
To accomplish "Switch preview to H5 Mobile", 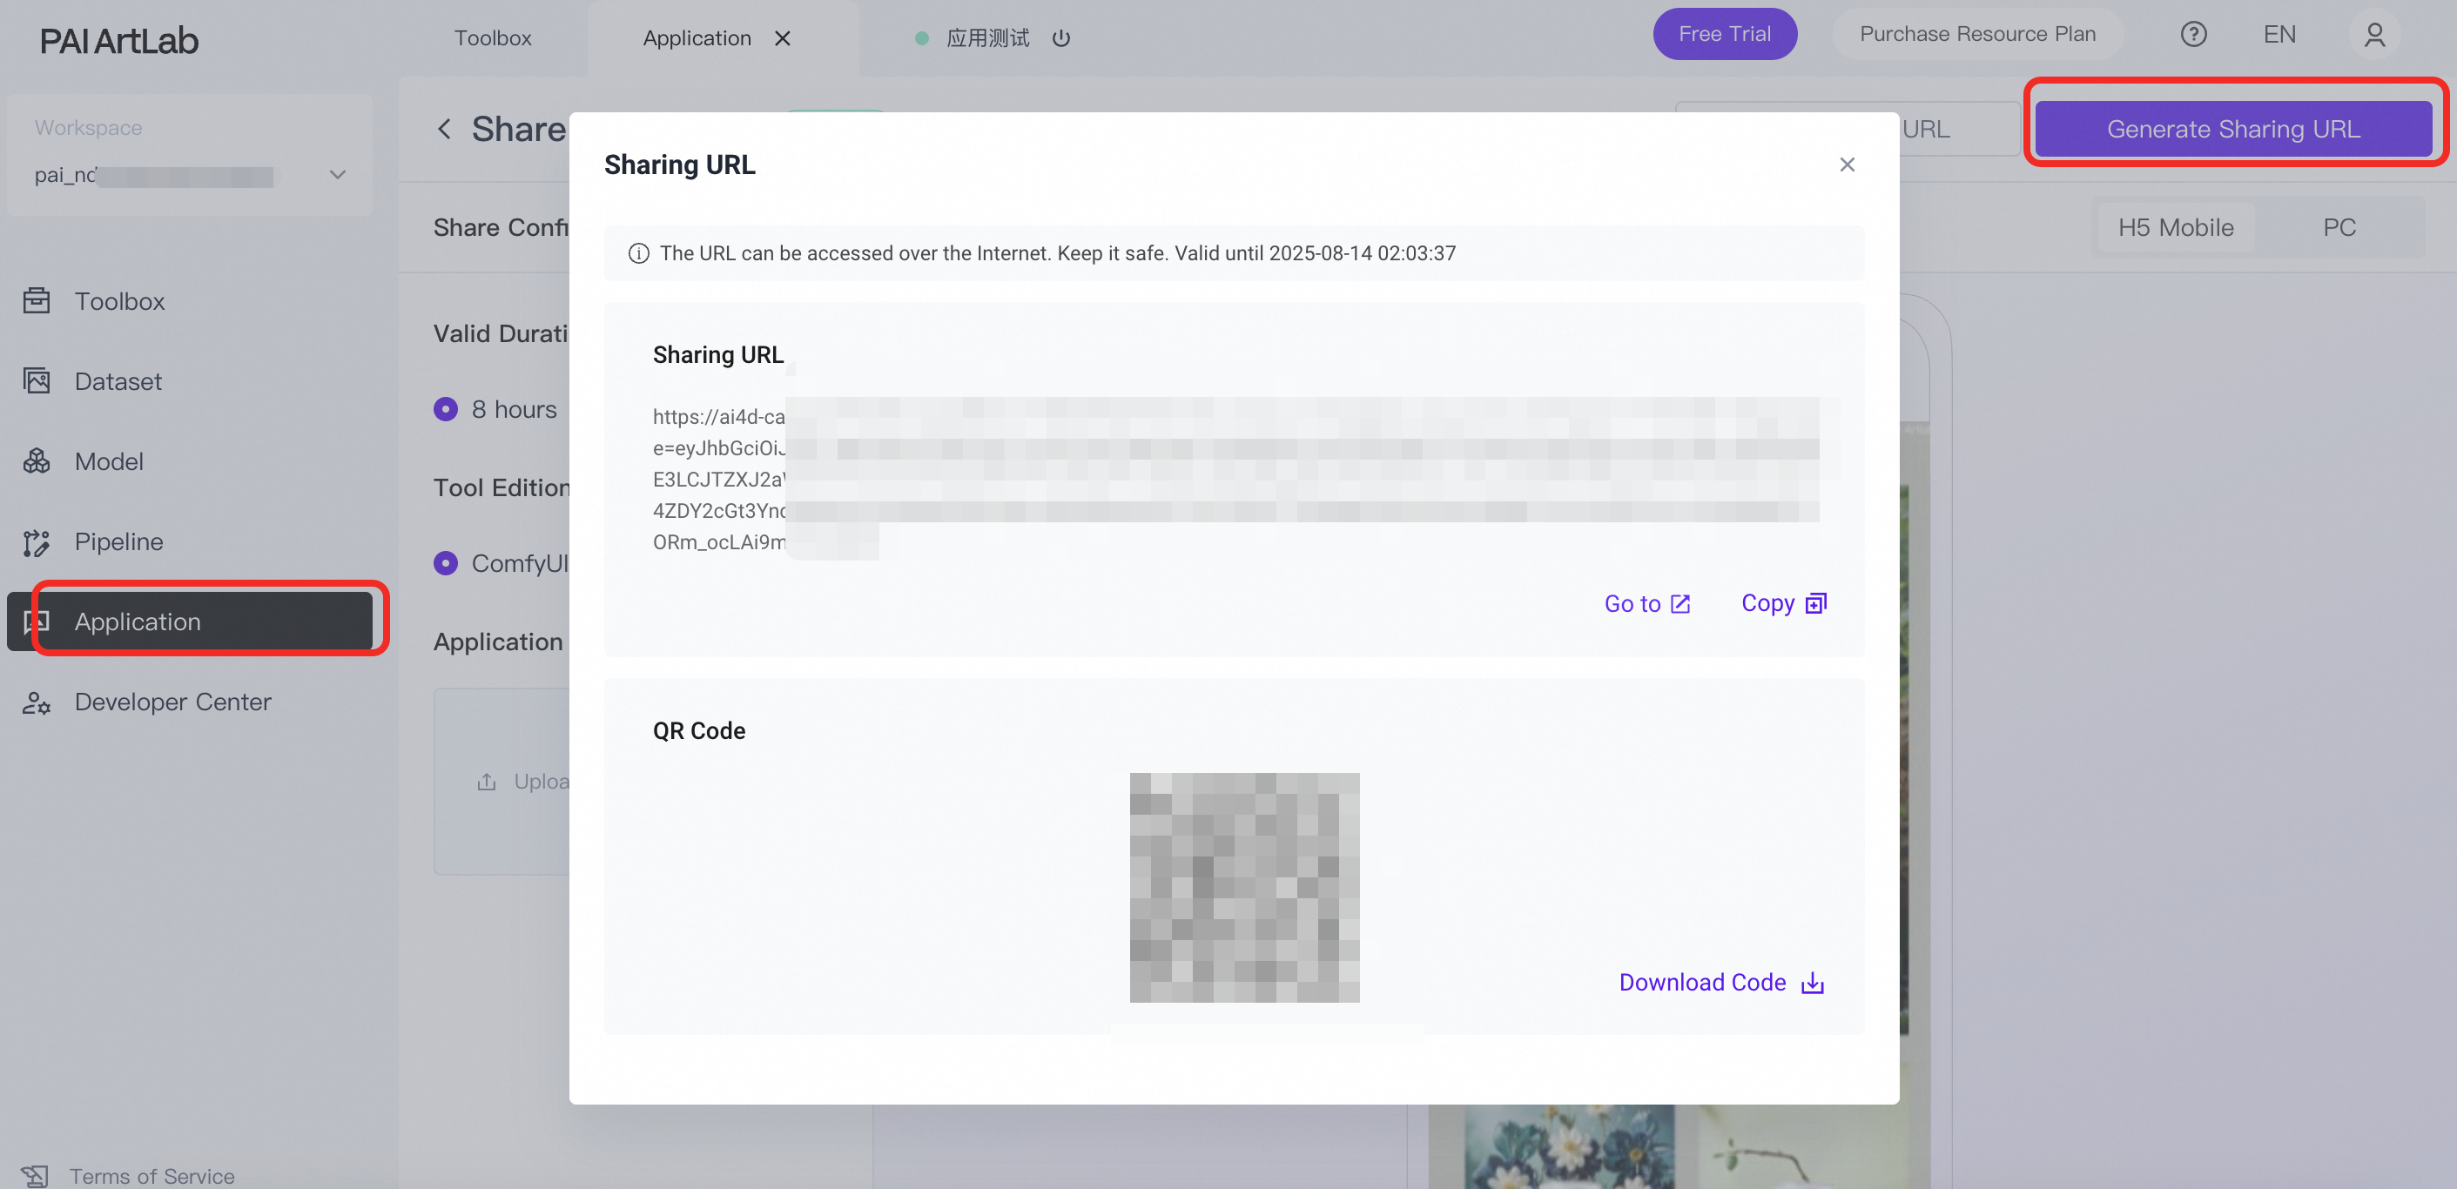I will pos(2175,228).
